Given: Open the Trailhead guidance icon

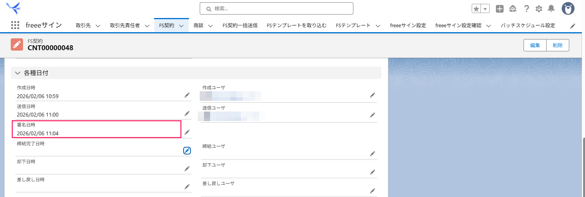Looking at the screenshot, I should pos(513,8).
